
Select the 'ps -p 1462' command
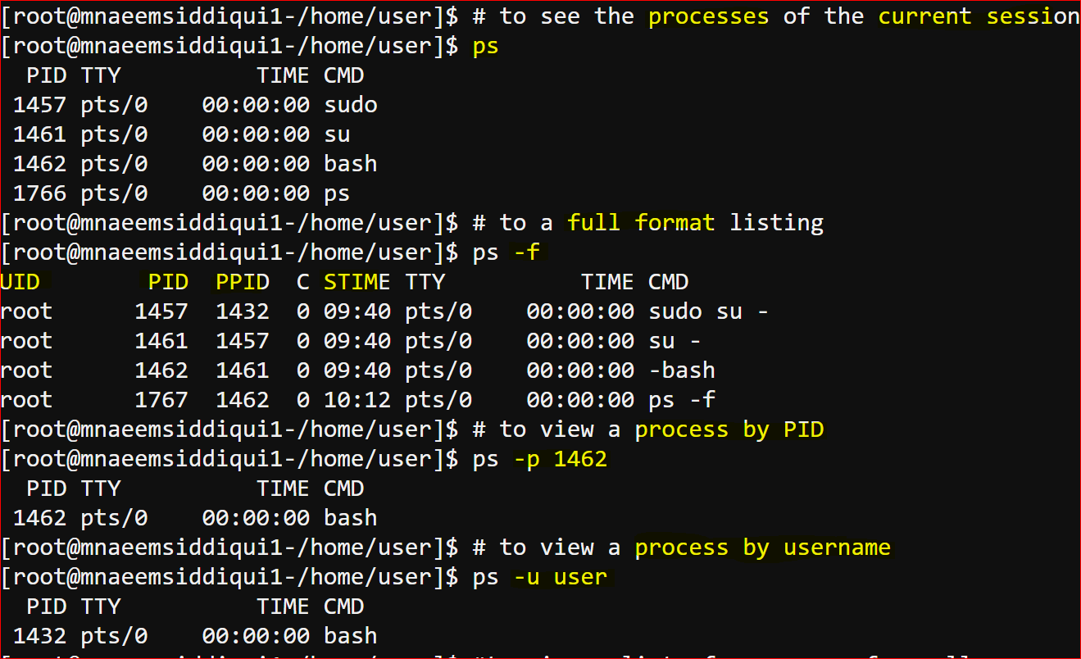click(540, 459)
